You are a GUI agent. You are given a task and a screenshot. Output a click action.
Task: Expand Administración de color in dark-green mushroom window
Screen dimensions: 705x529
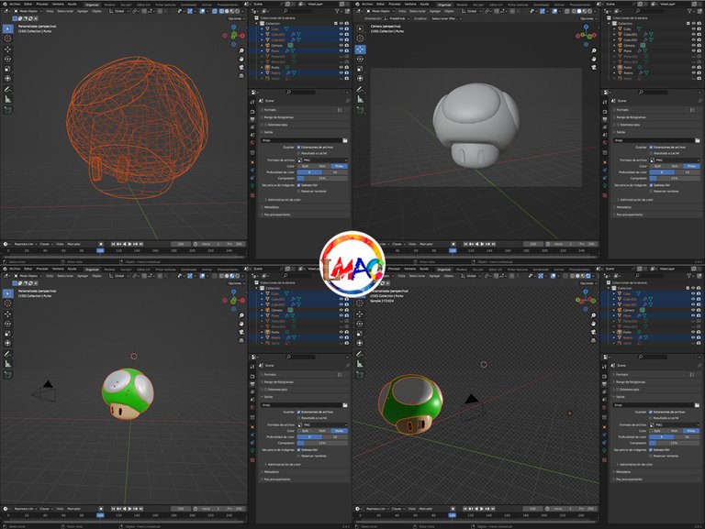click(x=636, y=464)
